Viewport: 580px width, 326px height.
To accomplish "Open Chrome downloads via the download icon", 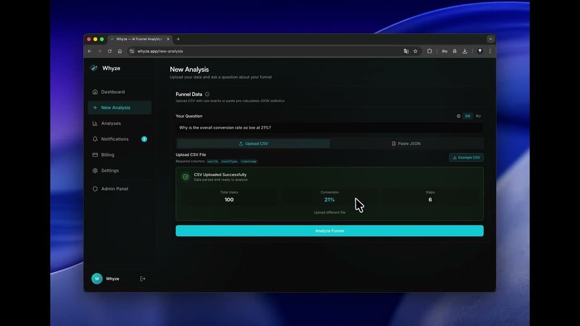I will coord(464,51).
